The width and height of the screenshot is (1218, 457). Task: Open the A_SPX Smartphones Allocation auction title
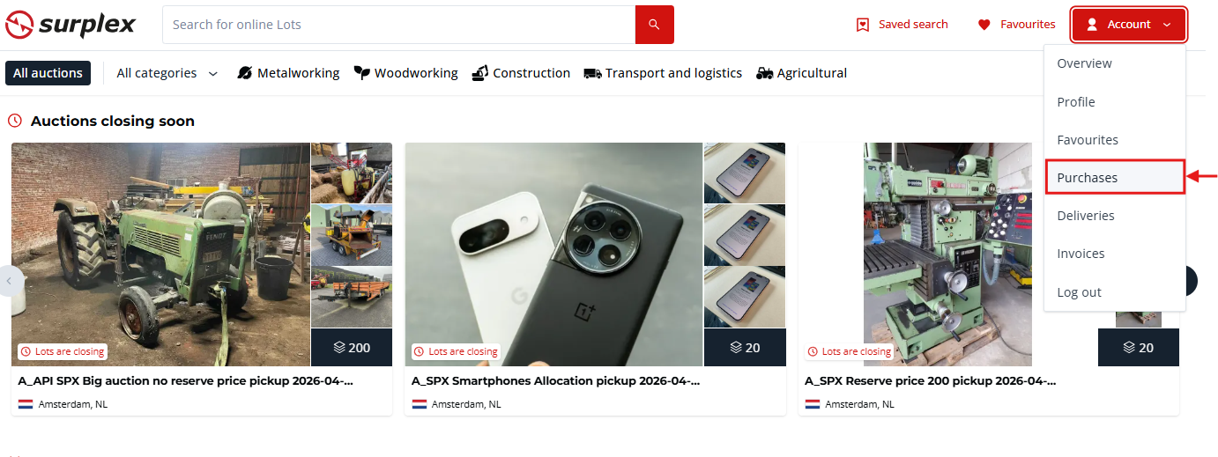(555, 381)
